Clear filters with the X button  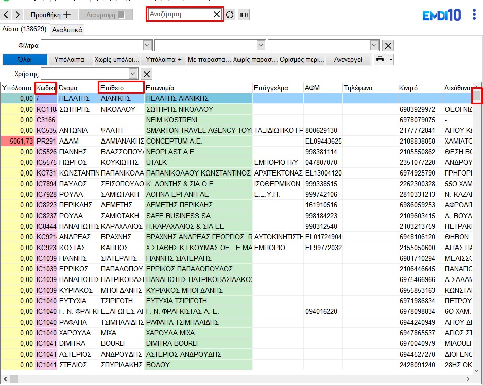[388, 46]
